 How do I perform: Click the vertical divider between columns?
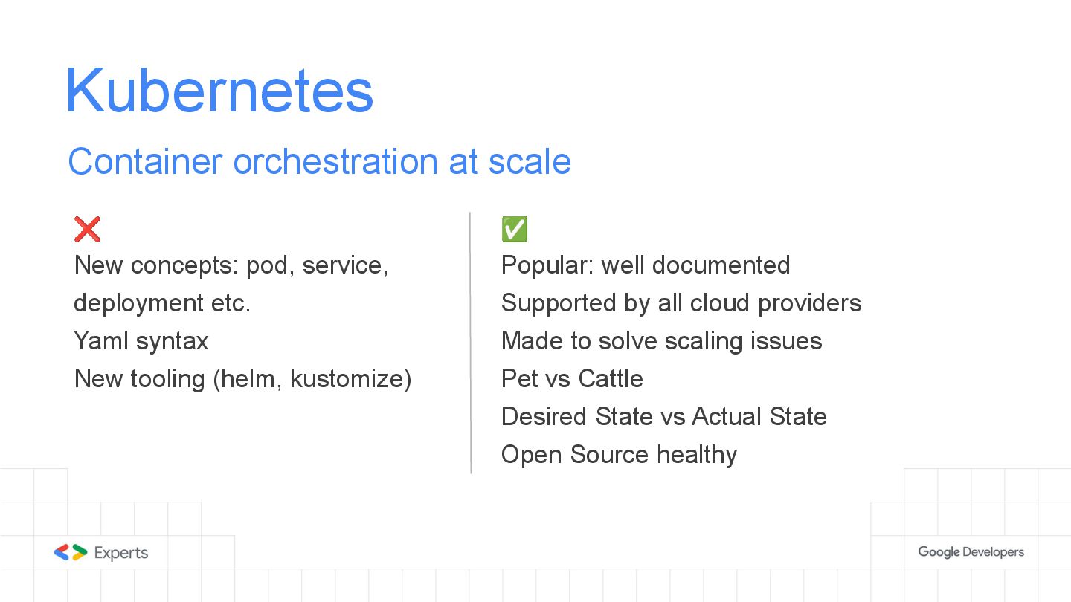471,342
